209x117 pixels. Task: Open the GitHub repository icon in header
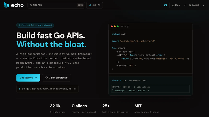[165, 5]
